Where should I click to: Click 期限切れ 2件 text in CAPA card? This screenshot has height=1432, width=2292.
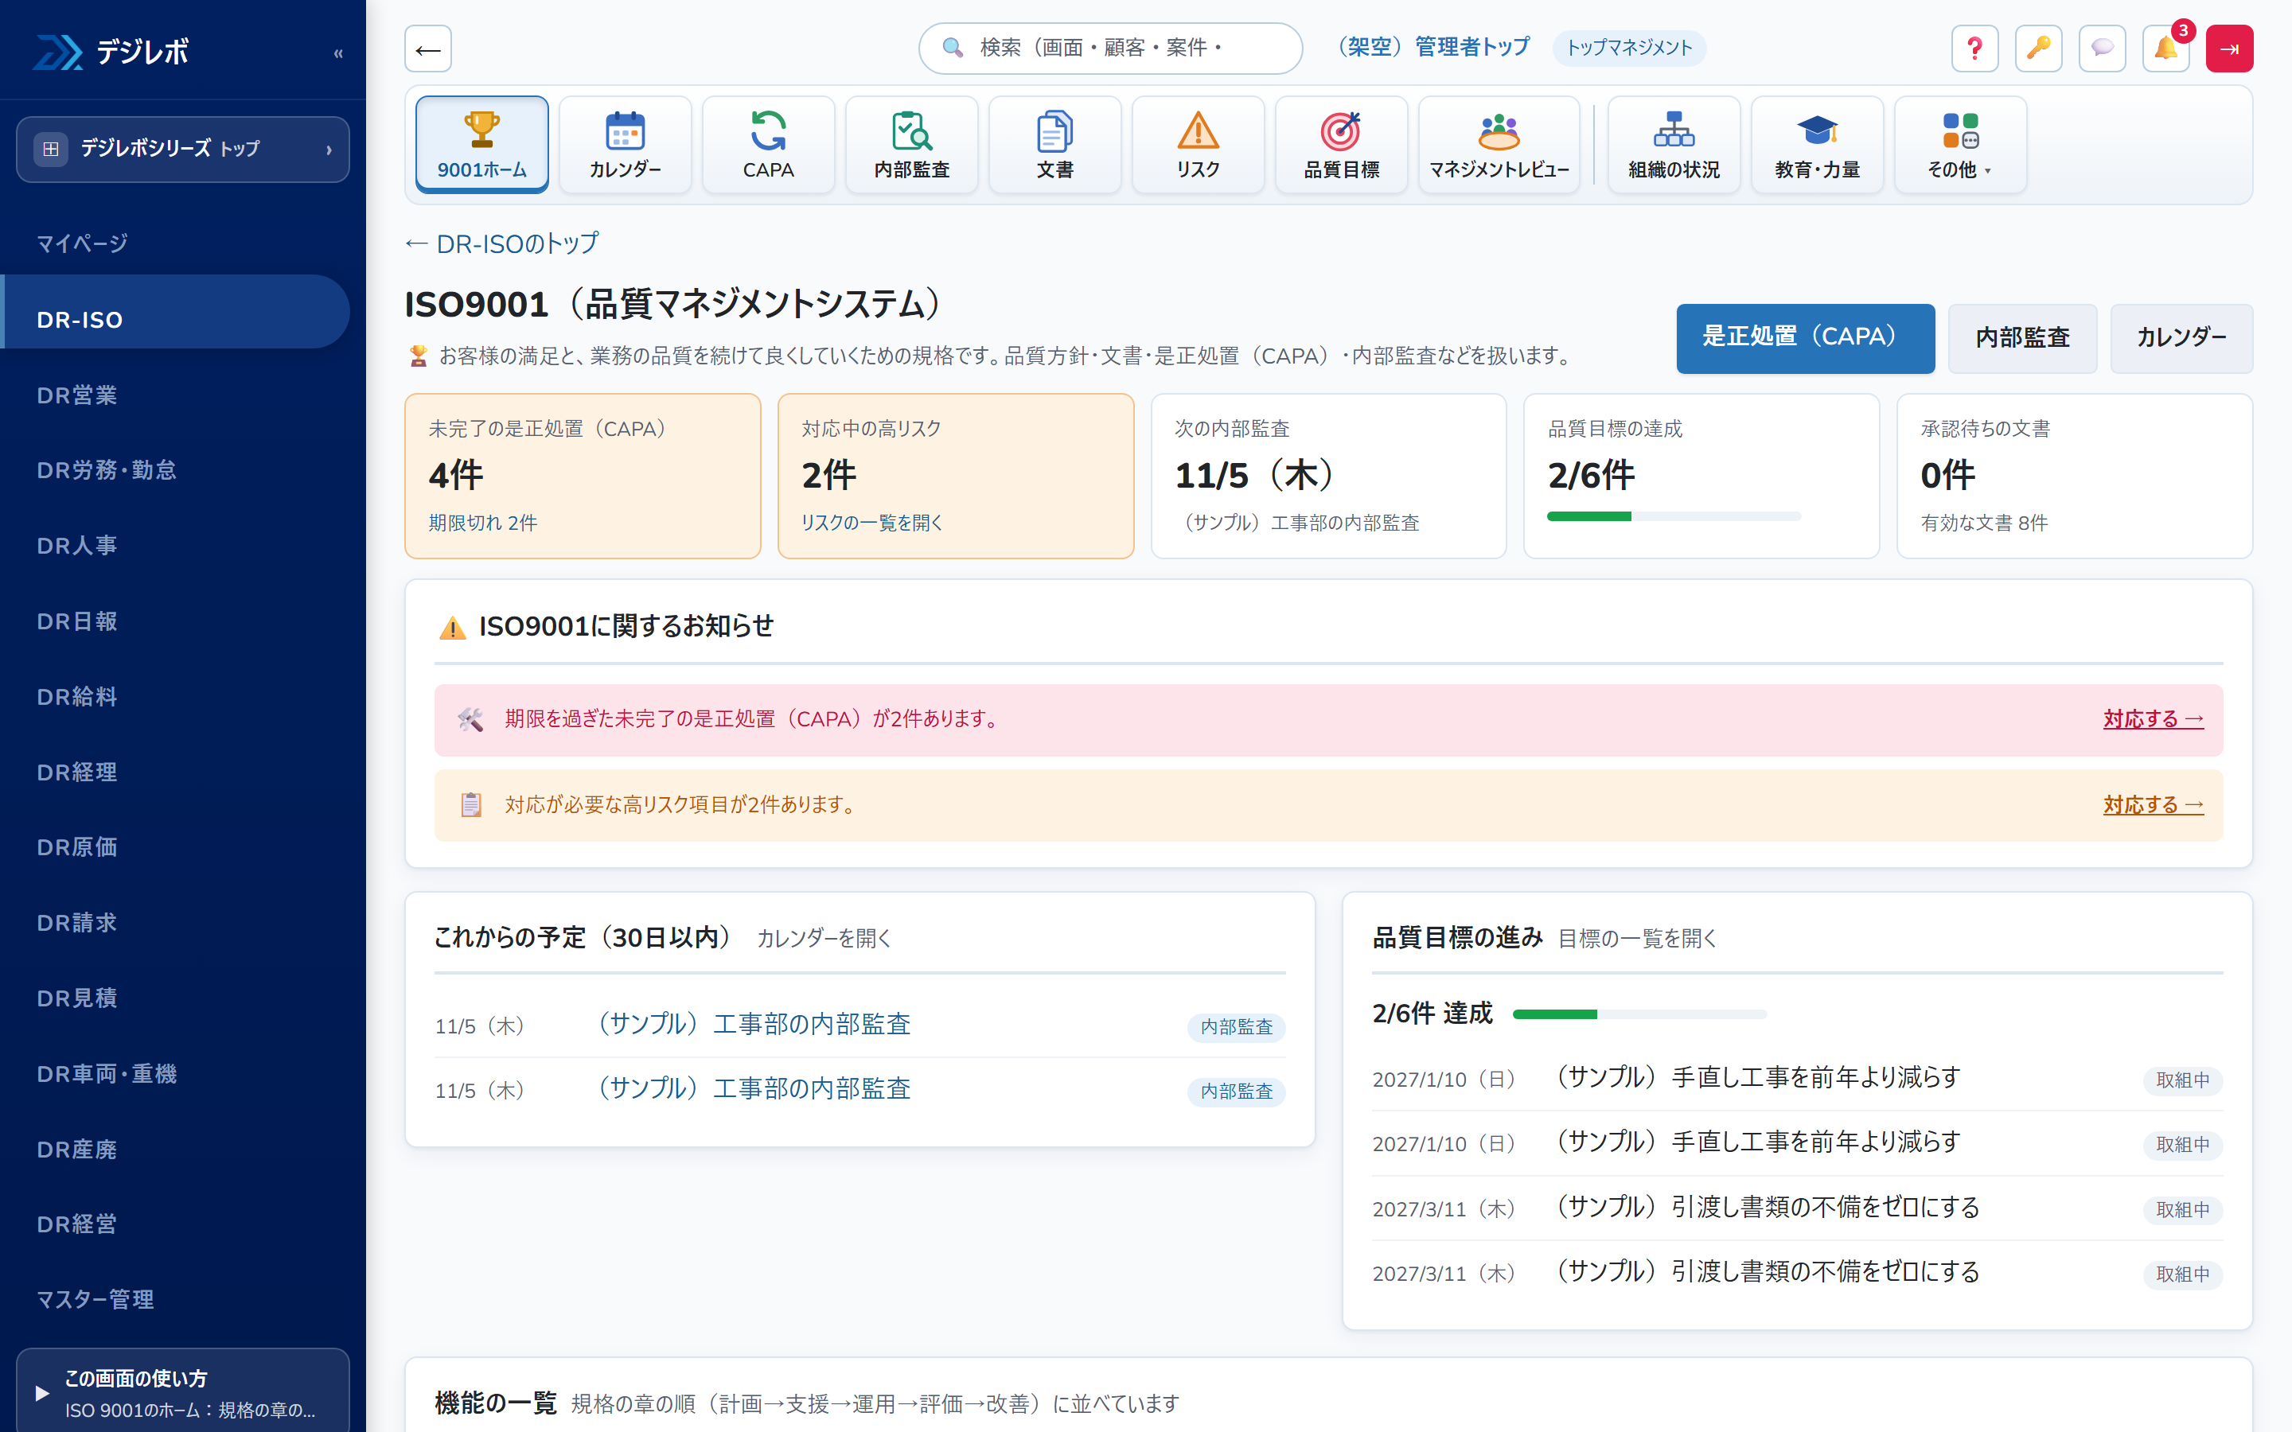[482, 523]
